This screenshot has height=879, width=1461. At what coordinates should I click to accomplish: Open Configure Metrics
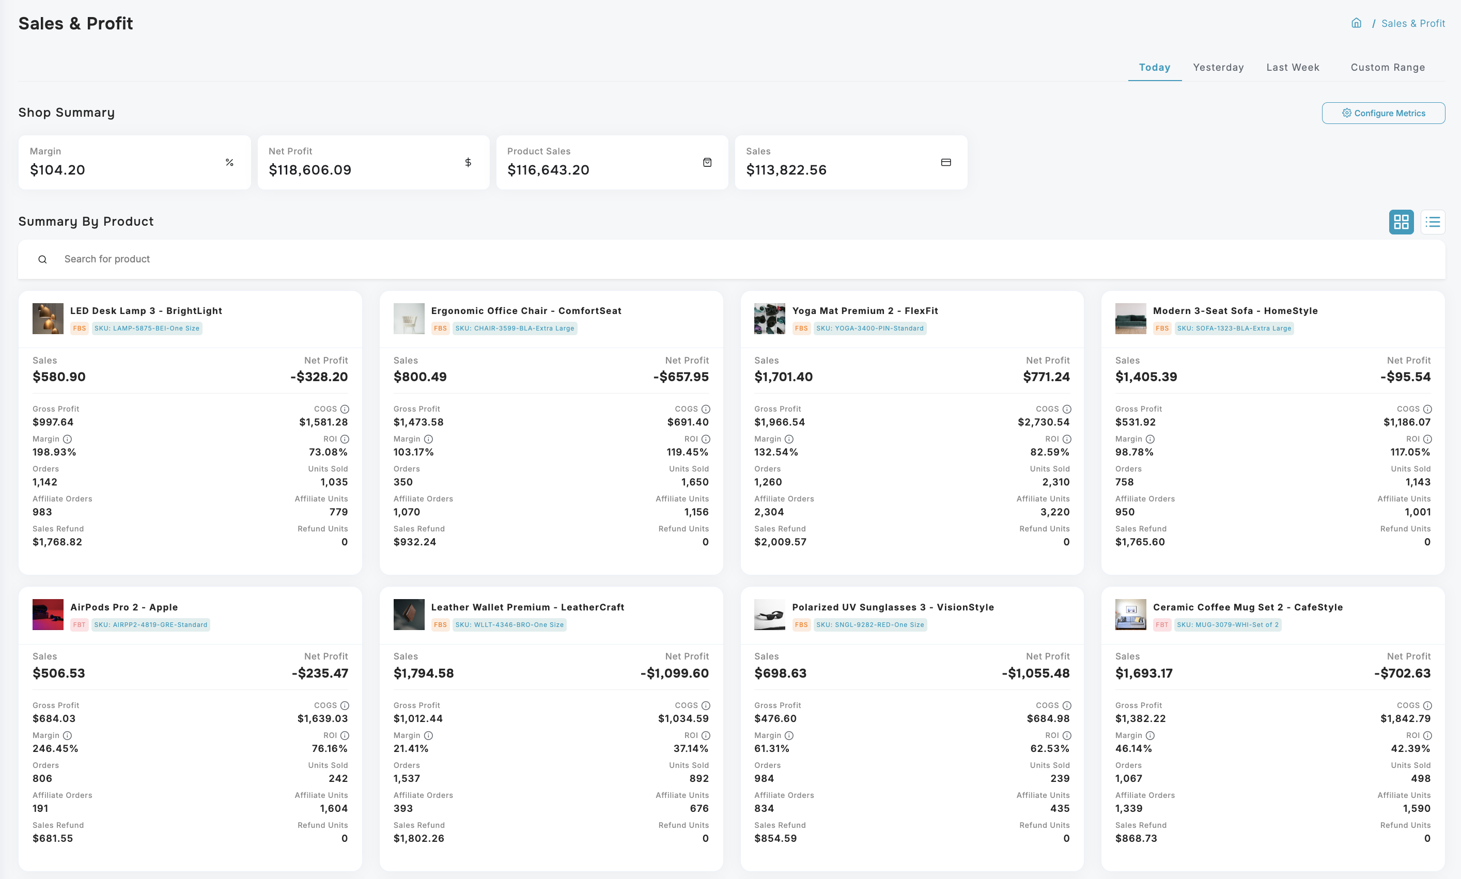pyautogui.click(x=1383, y=113)
